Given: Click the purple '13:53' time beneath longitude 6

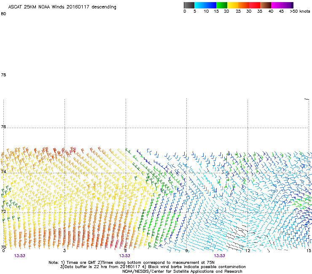Looking at the screenshot, I should coord(124,256).
